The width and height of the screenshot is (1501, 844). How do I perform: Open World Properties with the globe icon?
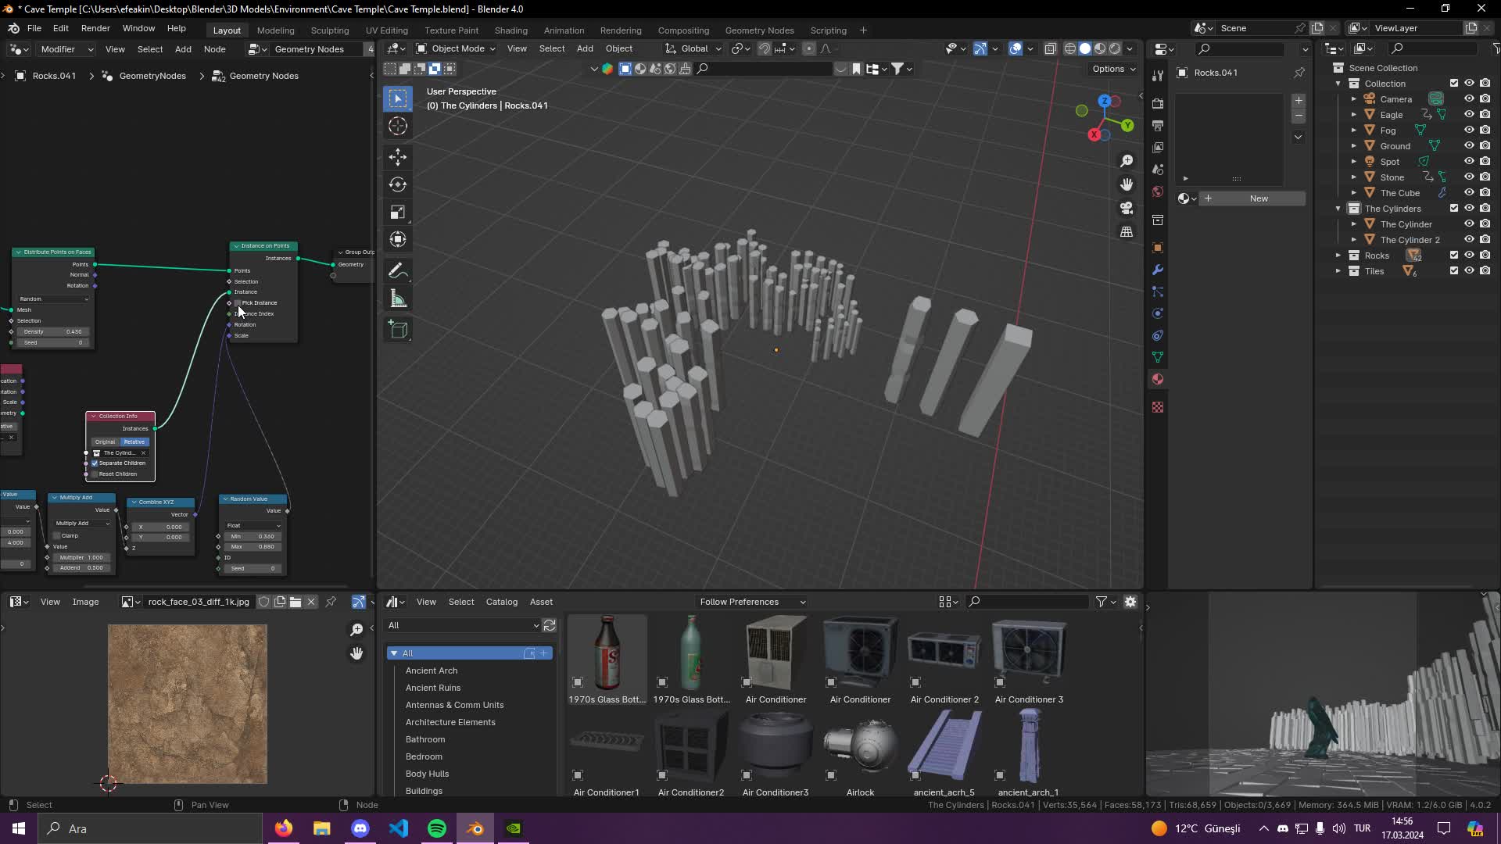[1157, 191]
